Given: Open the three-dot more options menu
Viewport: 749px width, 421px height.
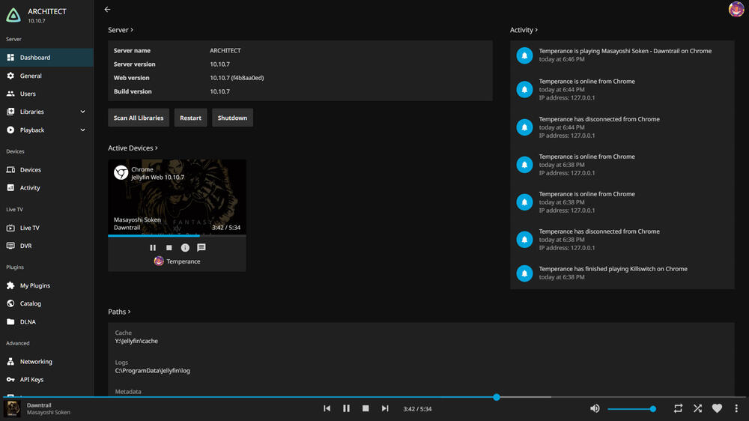Looking at the screenshot, I should (736, 408).
